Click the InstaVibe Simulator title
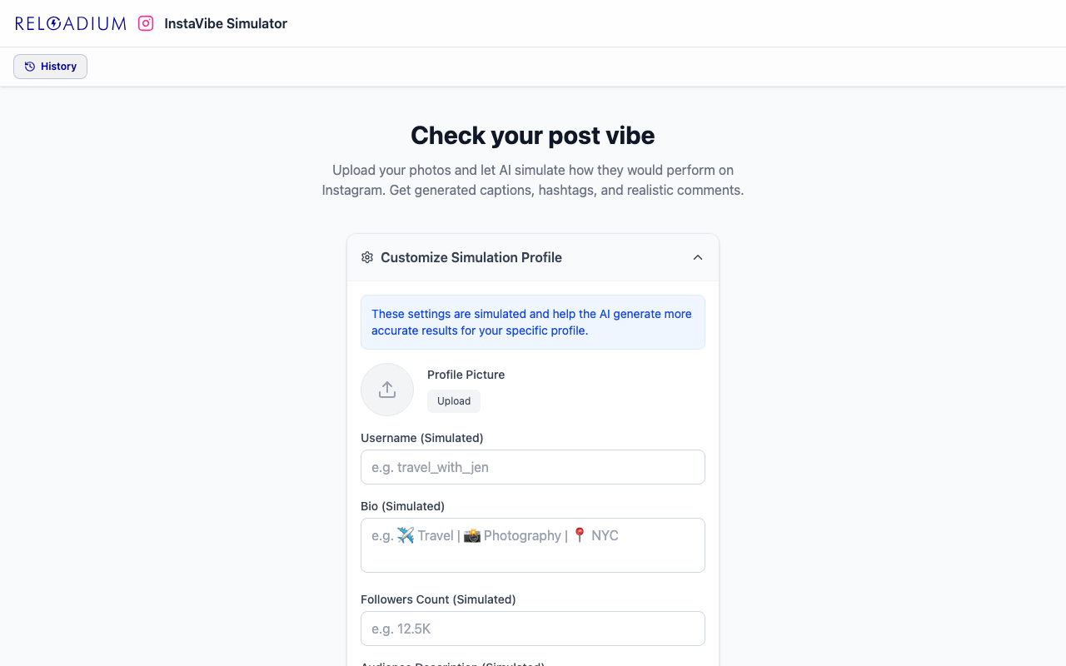Image resolution: width=1066 pixels, height=666 pixels. tap(226, 23)
